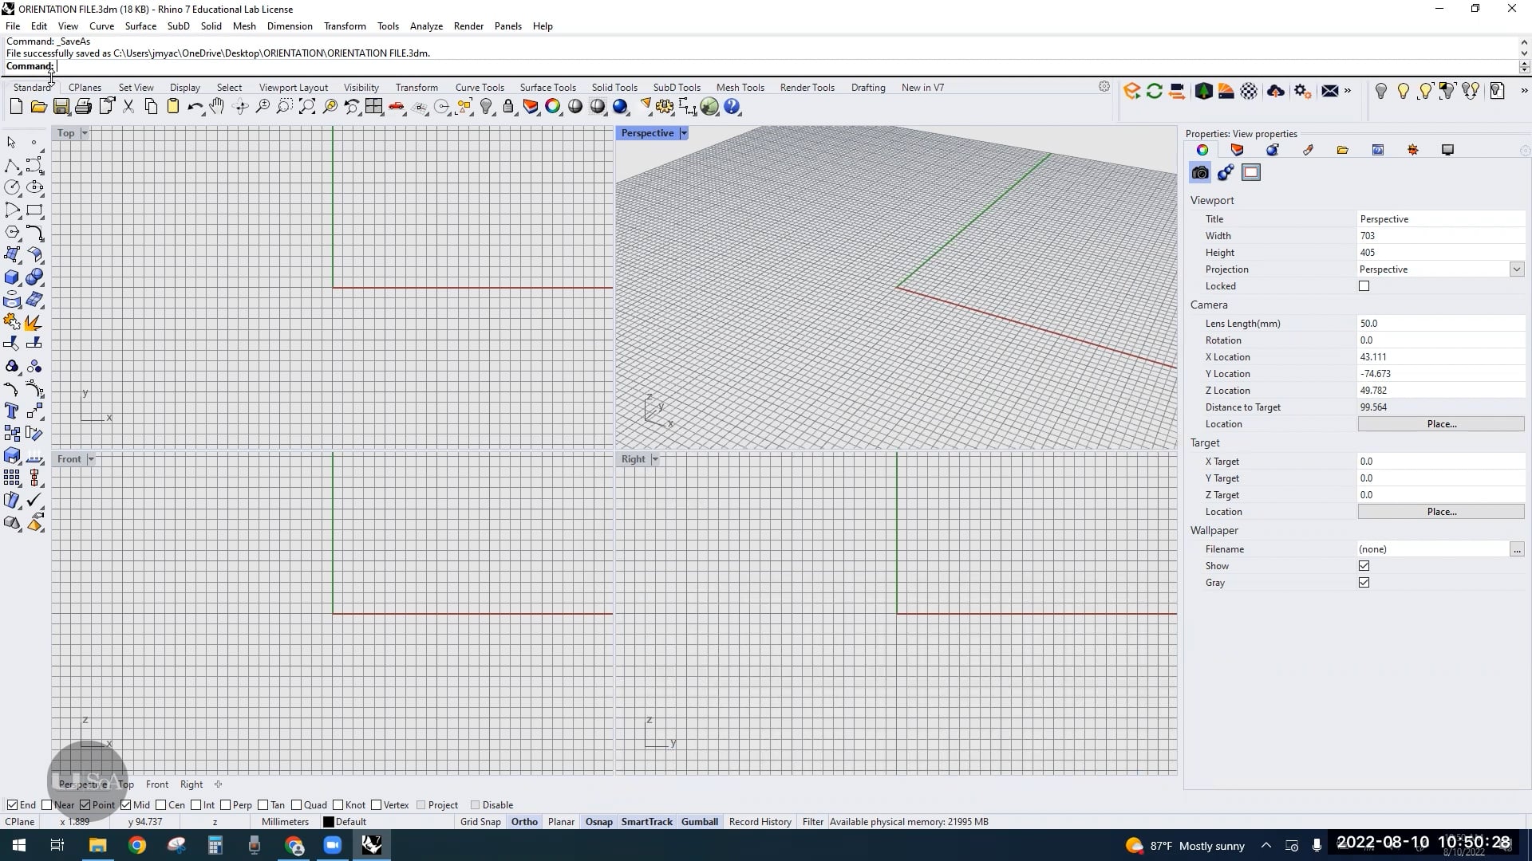Uncheck the Gray wallpaper checkbox
The height and width of the screenshot is (861, 1532).
[1364, 583]
